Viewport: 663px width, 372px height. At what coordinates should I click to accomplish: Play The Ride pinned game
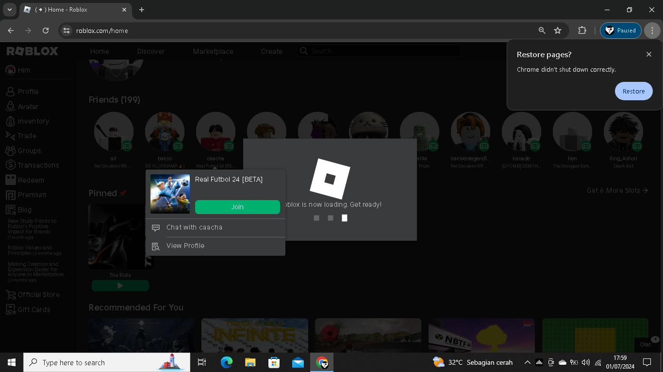tap(120, 286)
